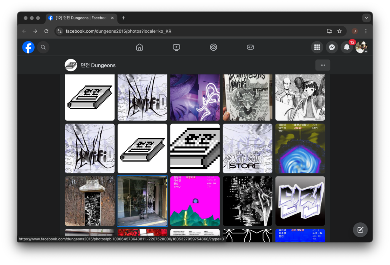
Task: Open the notifications bell with 12 badge
Action: 347,47
